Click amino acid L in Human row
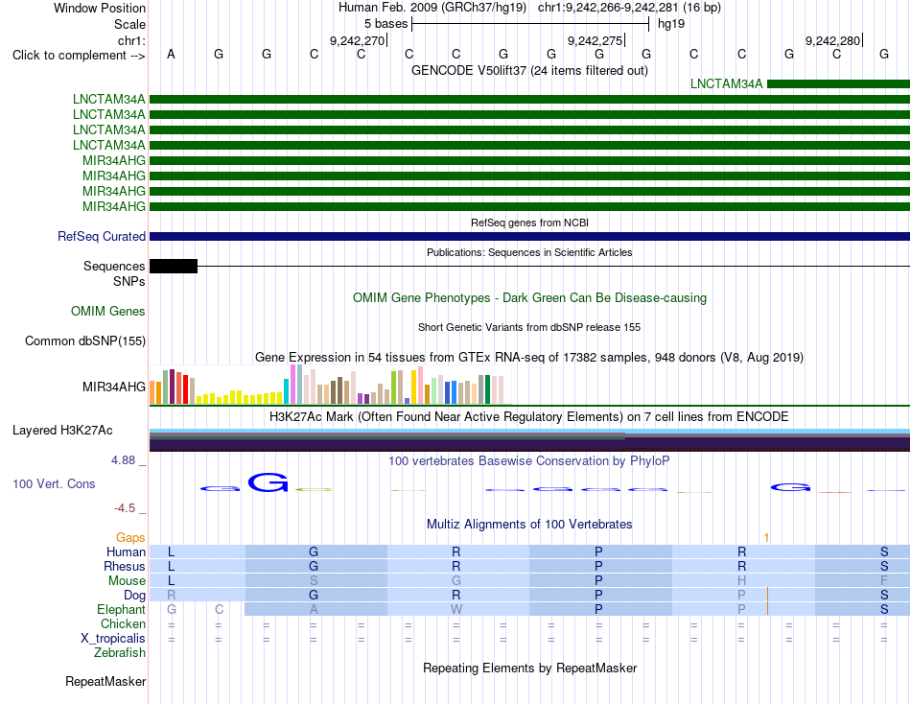 (171, 551)
